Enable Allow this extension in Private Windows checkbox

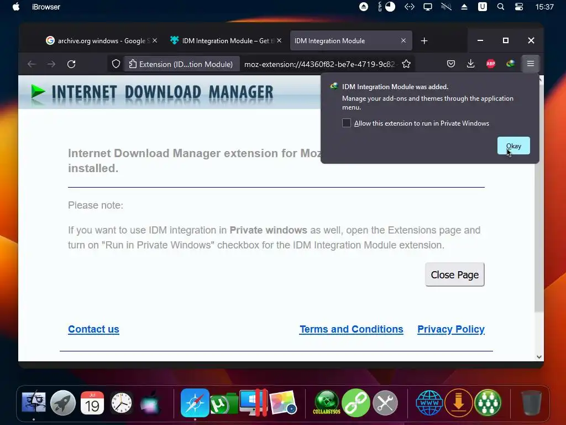coord(346,123)
